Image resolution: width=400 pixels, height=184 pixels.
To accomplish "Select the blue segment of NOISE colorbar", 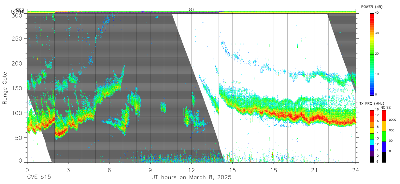I will tap(384, 147).
